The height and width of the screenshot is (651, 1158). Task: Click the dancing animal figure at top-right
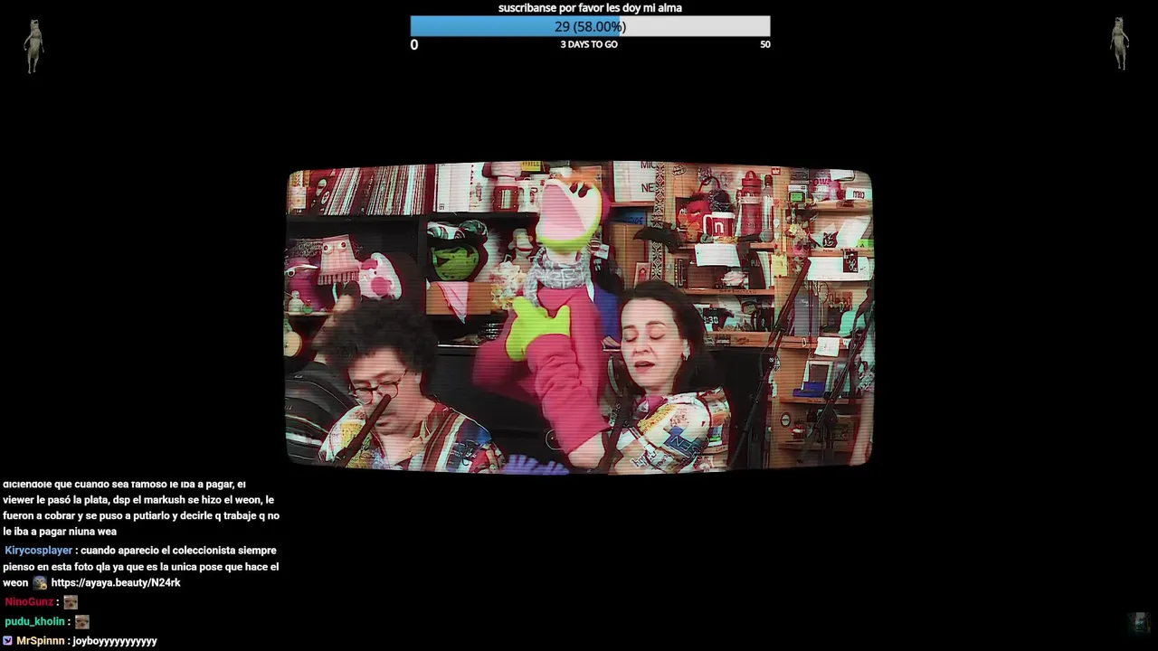click(1120, 43)
